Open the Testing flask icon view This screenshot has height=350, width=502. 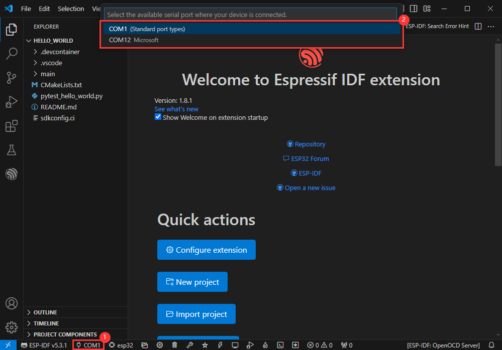tap(11, 149)
